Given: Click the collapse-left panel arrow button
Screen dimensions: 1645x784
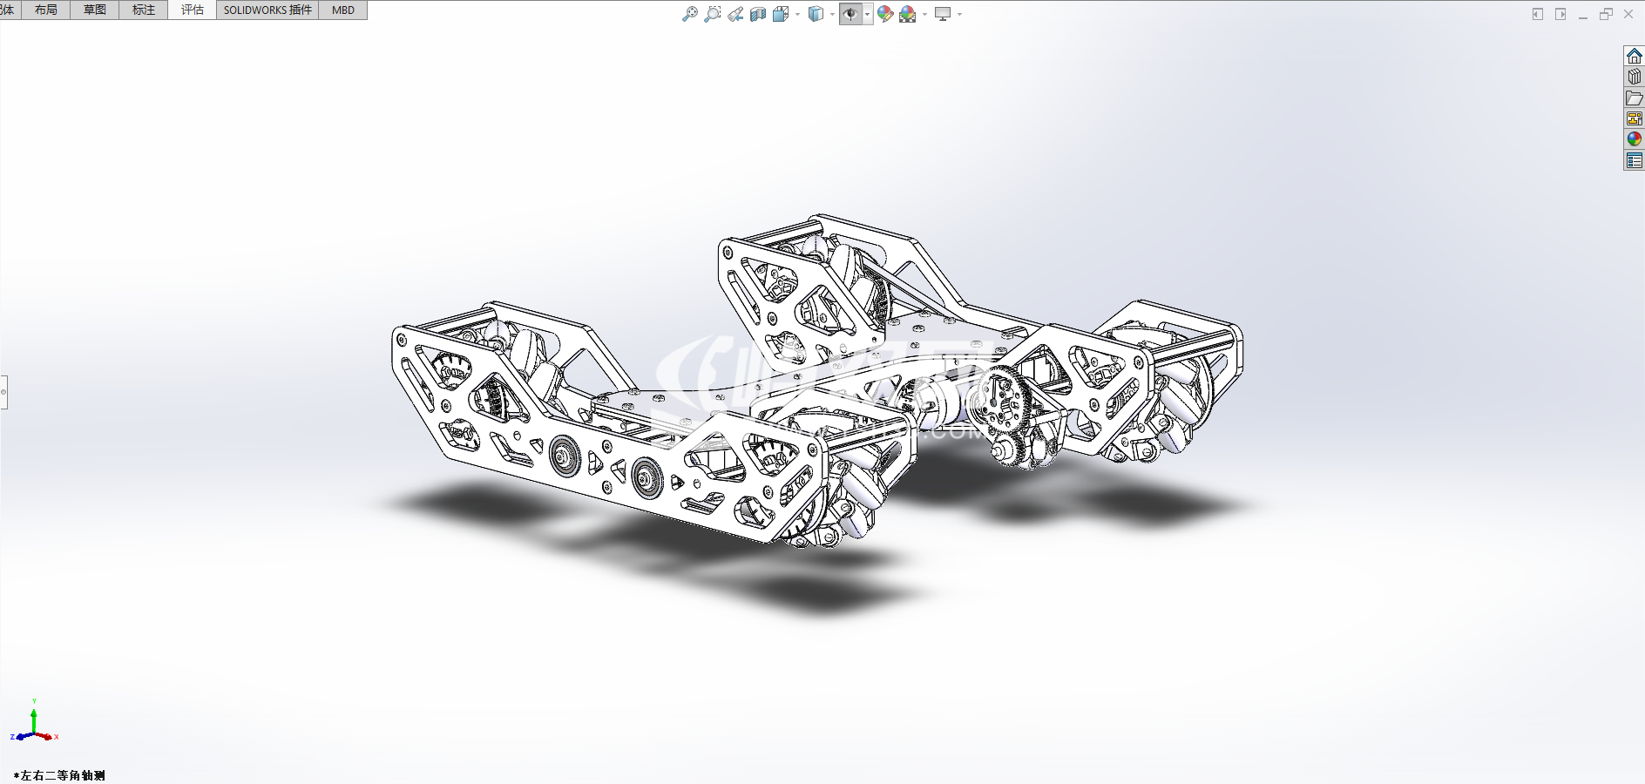Looking at the screenshot, I should coord(1538,14).
